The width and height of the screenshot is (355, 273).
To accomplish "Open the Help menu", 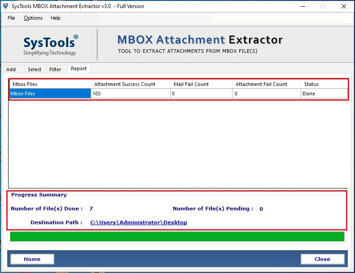I will coord(55,18).
